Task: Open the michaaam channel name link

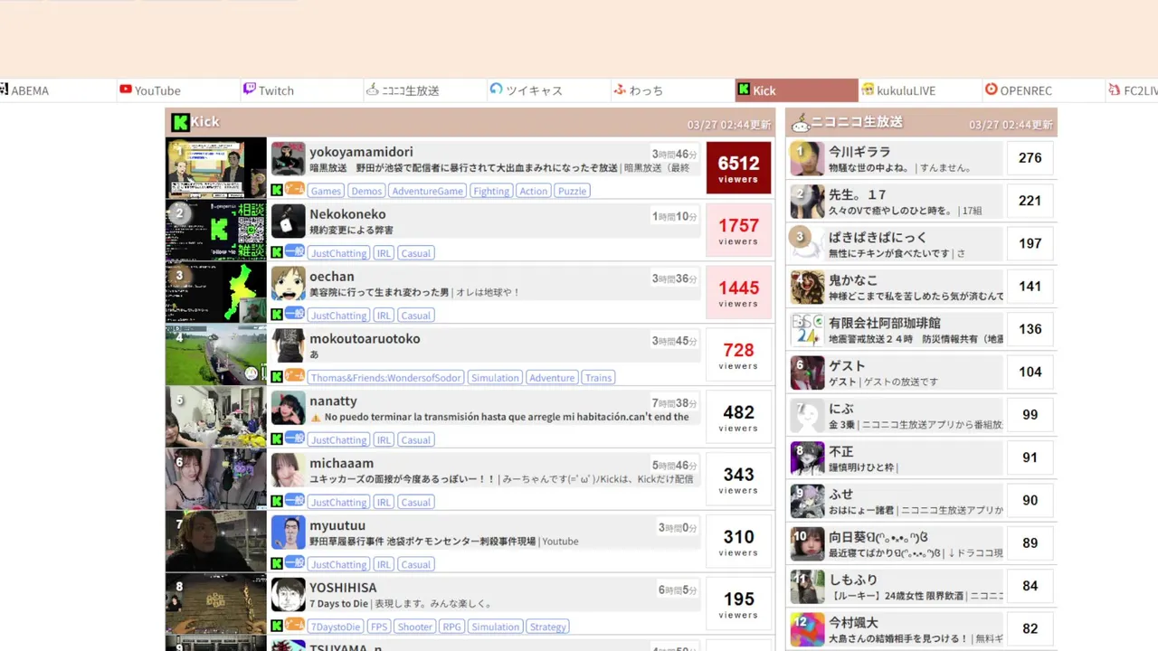Action: [341, 464]
